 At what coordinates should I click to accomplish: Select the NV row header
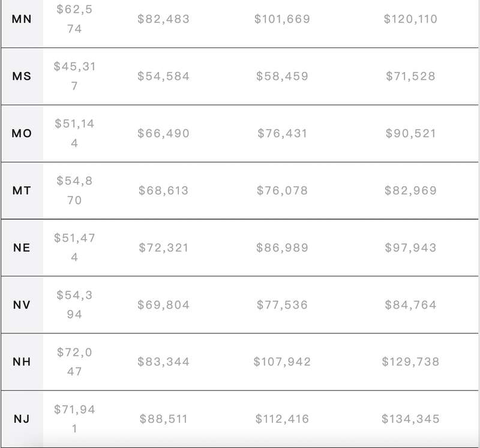22,305
